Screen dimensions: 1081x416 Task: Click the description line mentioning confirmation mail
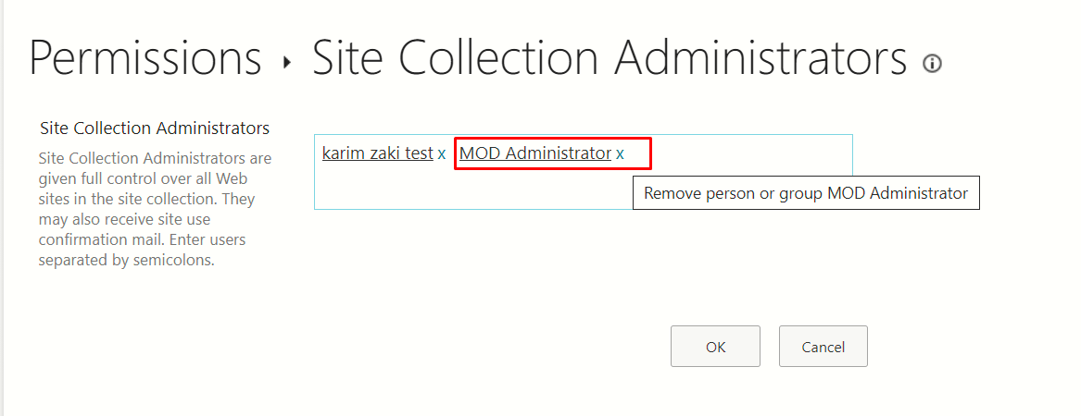142,240
